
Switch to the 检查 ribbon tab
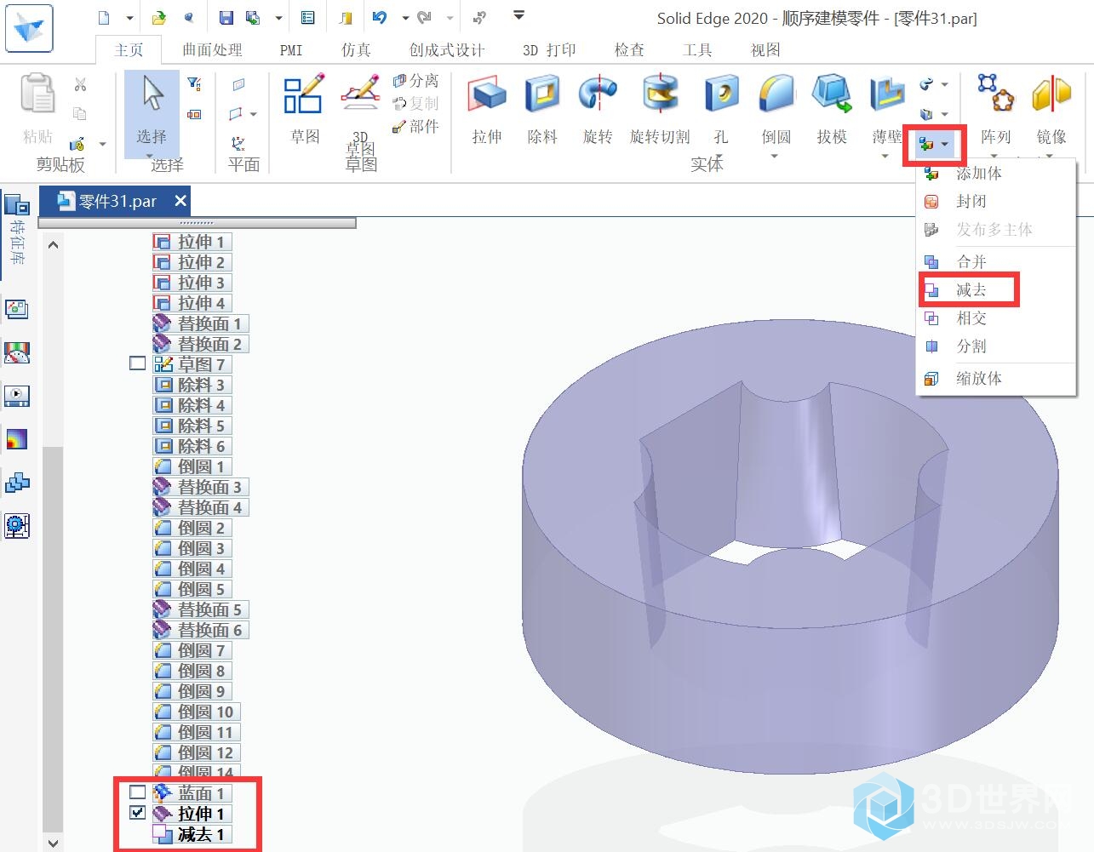pyautogui.click(x=629, y=50)
